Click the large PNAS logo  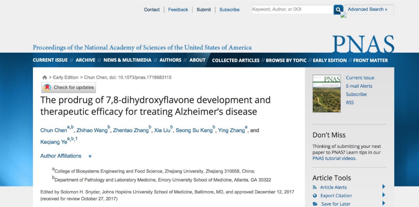(363, 44)
